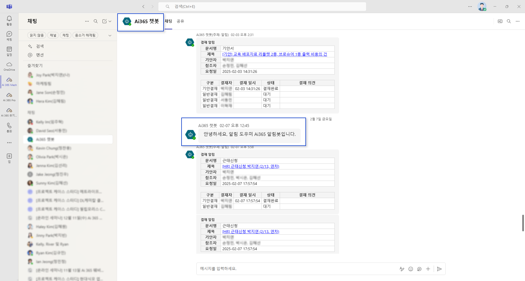Image resolution: width=525 pixels, height=281 pixels.
Task: Open new chat compose icon
Action: (x=105, y=21)
